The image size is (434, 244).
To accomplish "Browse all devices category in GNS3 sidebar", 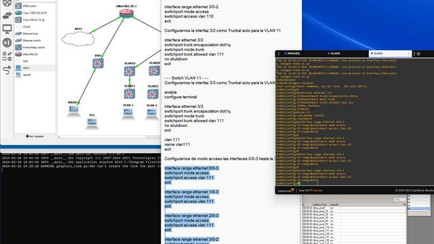I will pyautogui.click(x=7, y=56).
